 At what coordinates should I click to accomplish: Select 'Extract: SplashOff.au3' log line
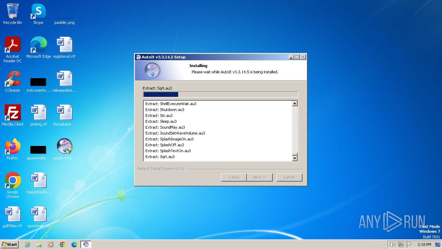[165, 145]
